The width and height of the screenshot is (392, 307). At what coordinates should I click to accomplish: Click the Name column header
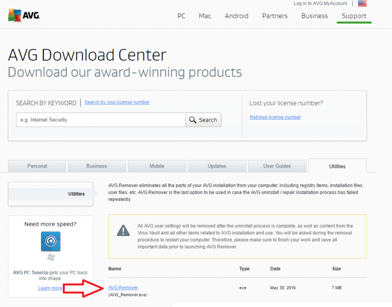point(115,269)
